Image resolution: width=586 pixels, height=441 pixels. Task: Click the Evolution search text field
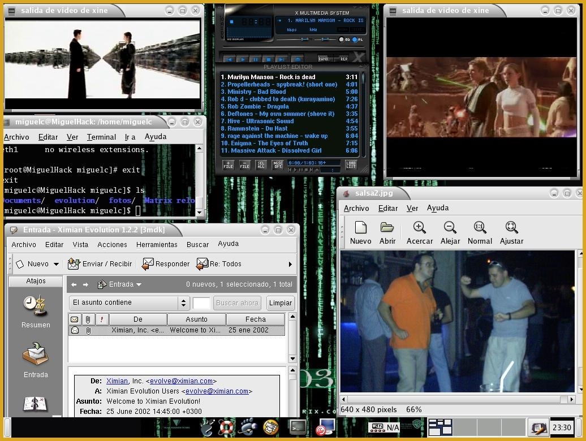[x=201, y=303]
